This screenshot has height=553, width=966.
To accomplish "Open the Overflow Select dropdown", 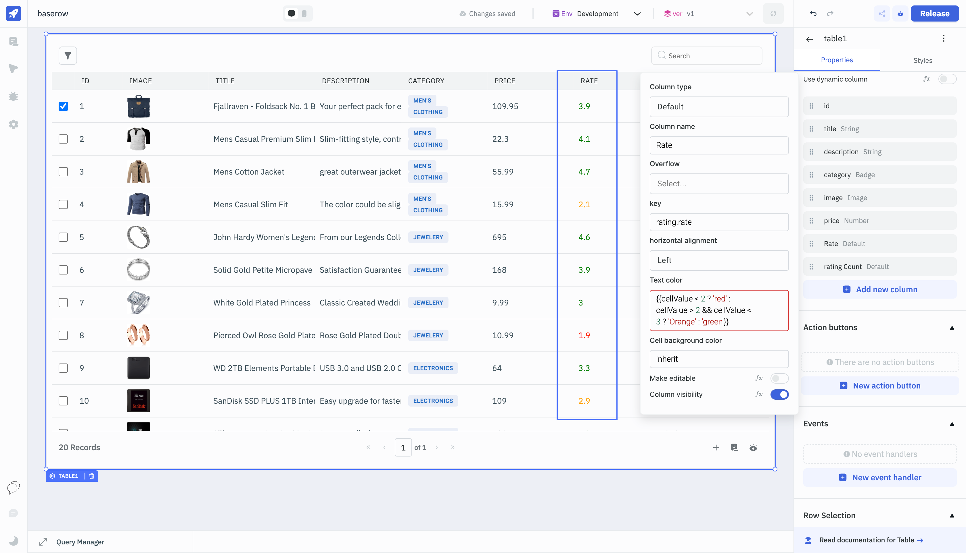I will (x=719, y=184).
